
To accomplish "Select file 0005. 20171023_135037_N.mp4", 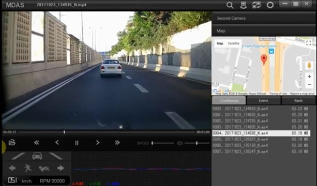I will coord(261,139).
